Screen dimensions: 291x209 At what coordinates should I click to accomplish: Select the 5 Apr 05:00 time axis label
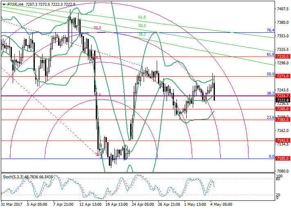point(37,204)
